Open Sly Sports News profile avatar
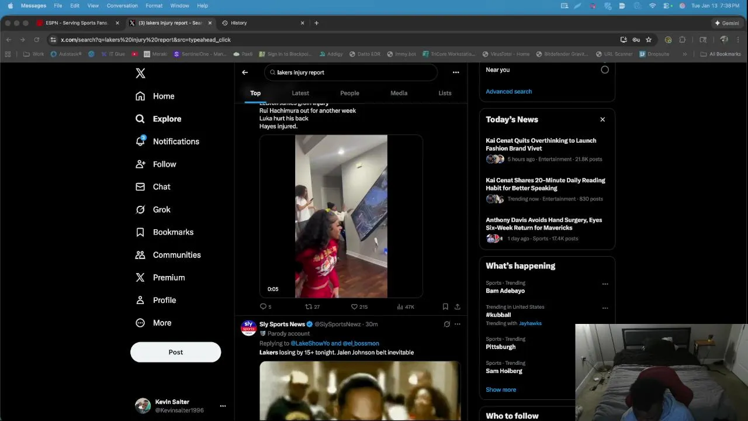Viewport: 748px width, 421px height. click(x=248, y=327)
